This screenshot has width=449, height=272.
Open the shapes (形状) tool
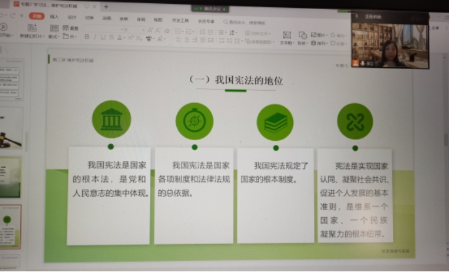(x=302, y=37)
